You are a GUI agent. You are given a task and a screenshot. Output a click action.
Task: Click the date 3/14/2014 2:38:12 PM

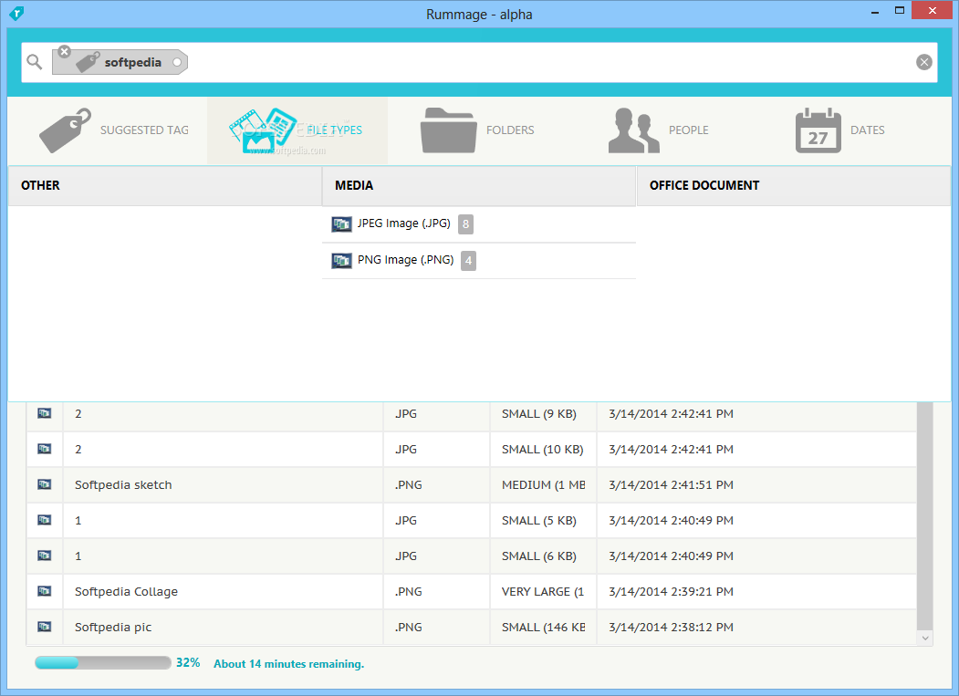671,627
